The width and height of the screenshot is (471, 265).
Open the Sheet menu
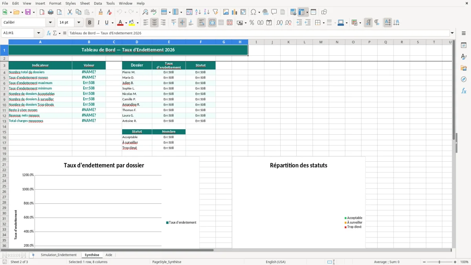click(x=85, y=3)
